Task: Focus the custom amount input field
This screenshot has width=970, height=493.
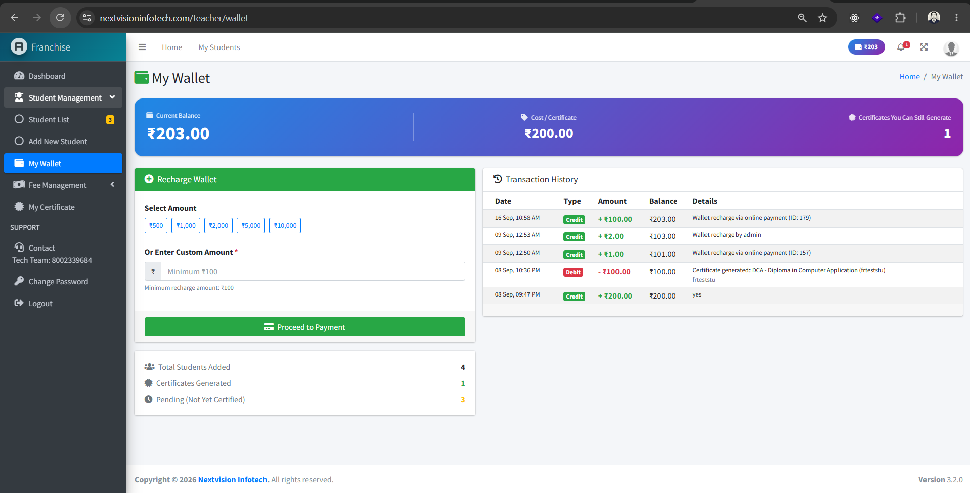Action: pos(313,271)
